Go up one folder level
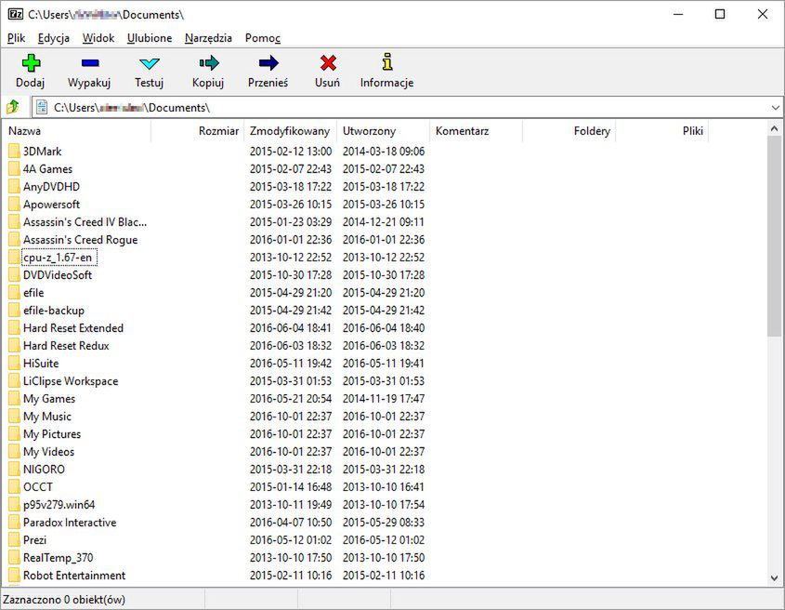The width and height of the screenshot is (785, 610). tap(13, 107)
